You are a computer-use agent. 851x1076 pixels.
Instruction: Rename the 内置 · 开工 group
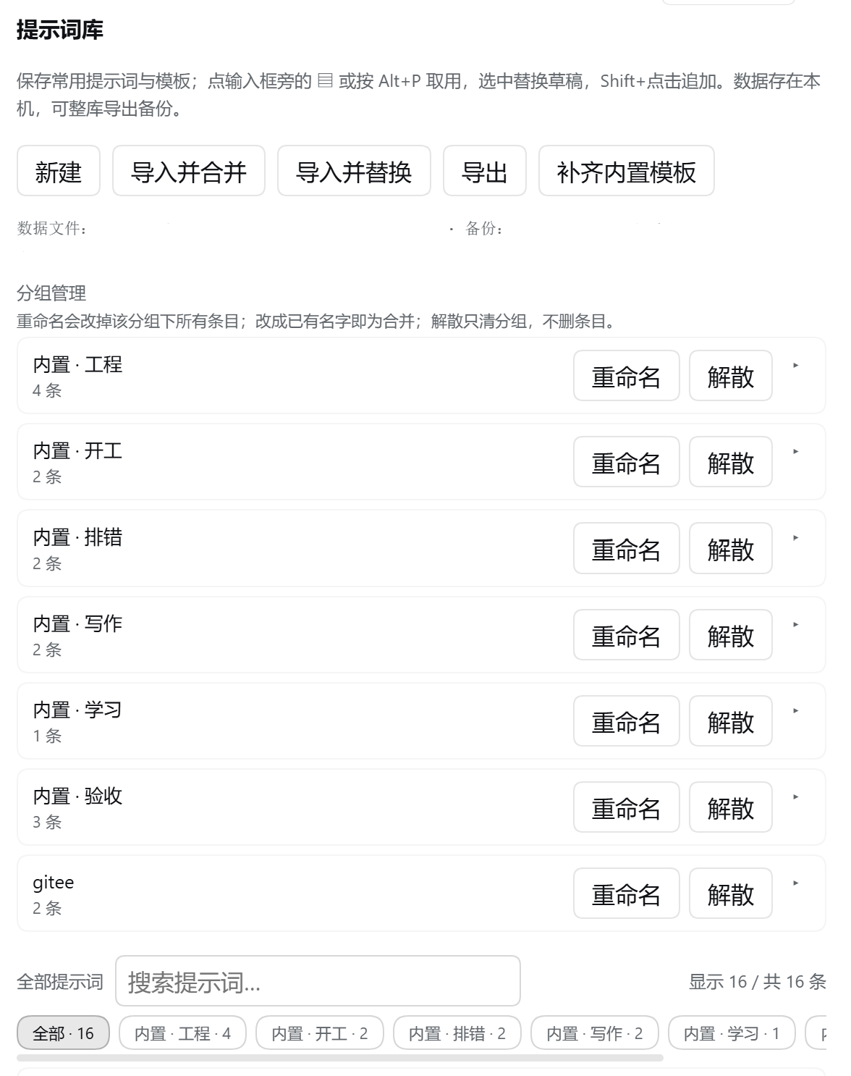coord(627,462)
